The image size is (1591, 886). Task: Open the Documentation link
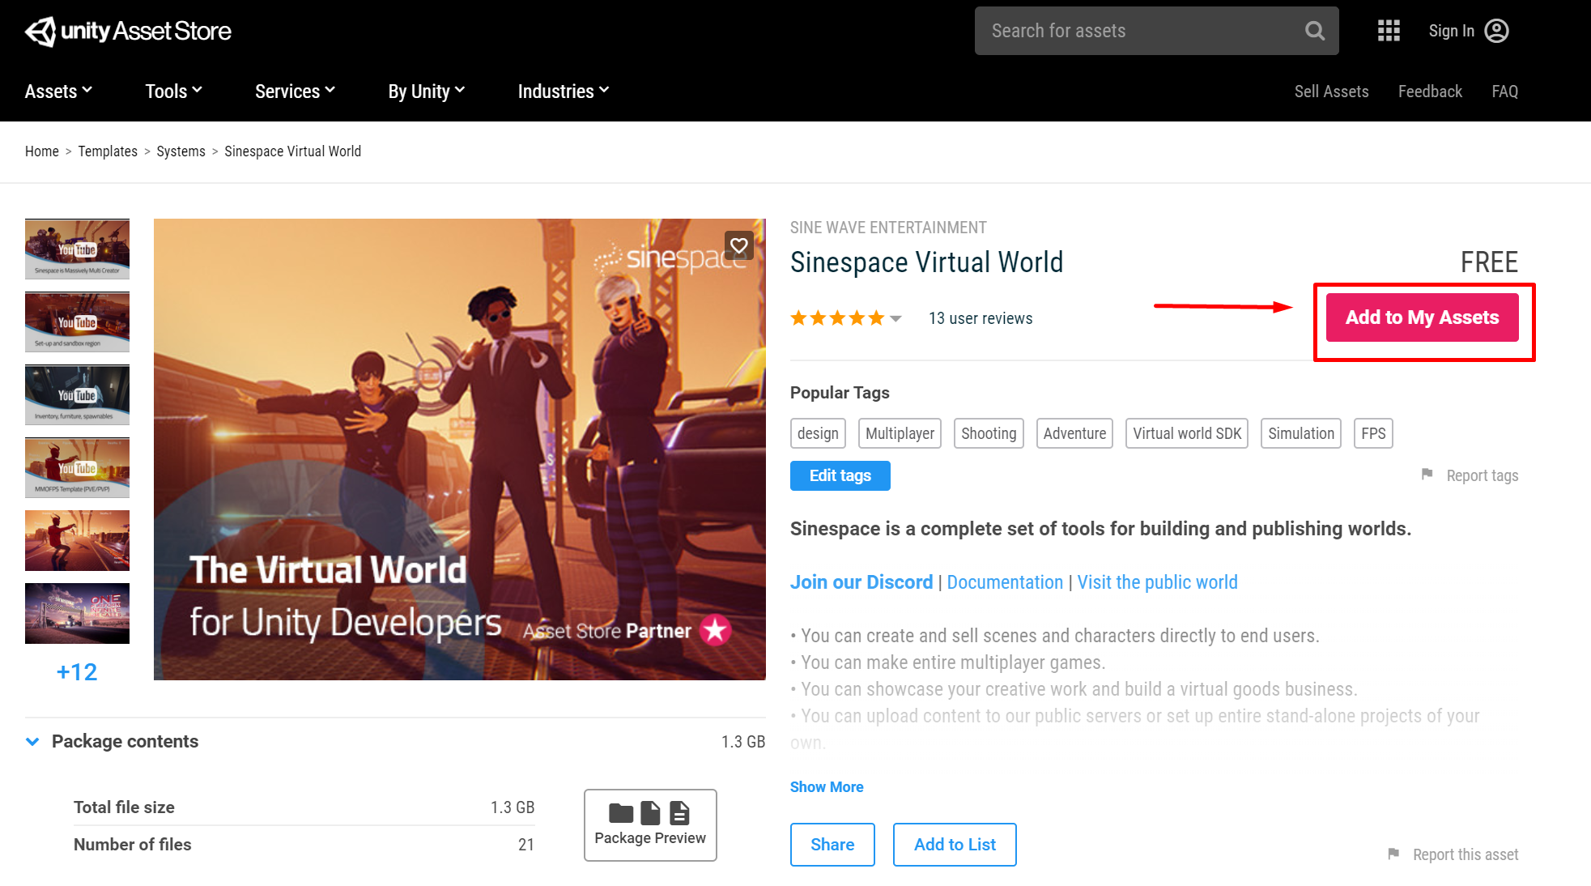[1005, 582]
